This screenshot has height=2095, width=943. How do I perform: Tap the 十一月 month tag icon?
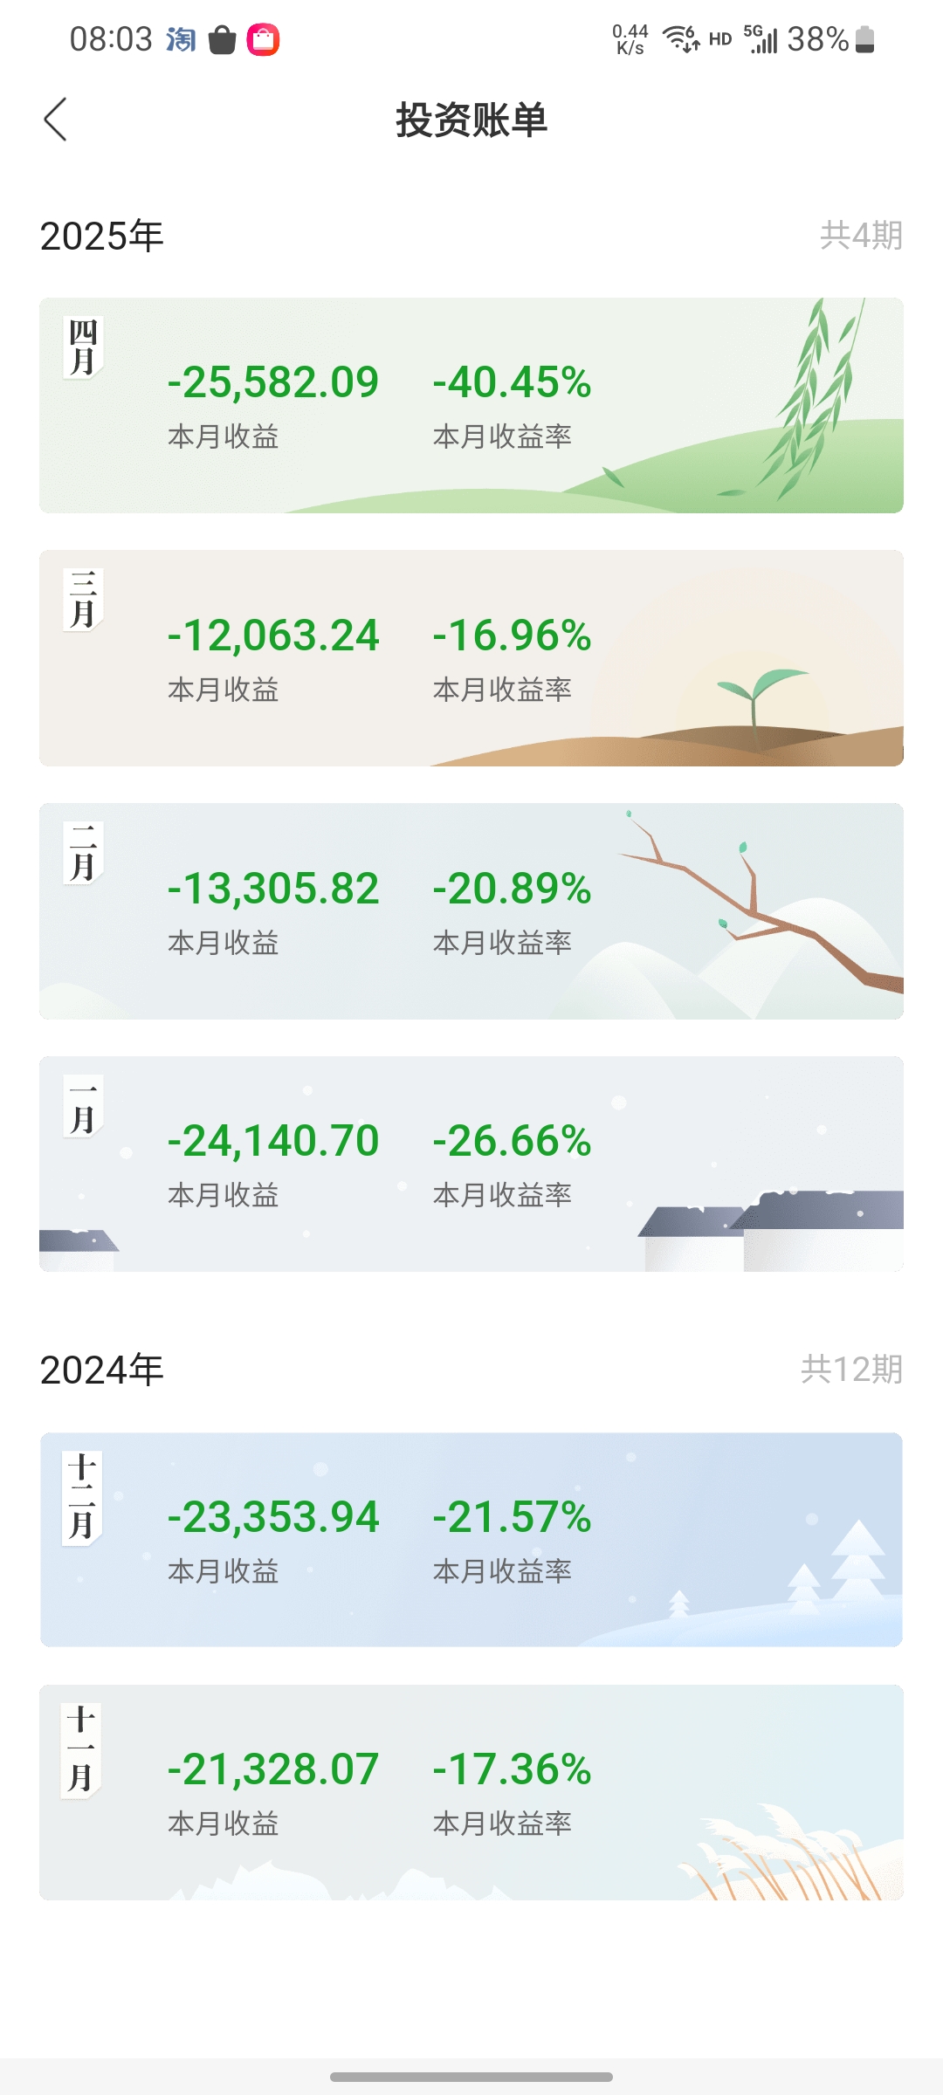click(x=81, y=1750)
